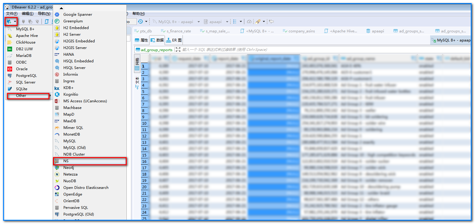The image size is (475, 224).
Task: Click the H2 Server icon
Action: 57,35
